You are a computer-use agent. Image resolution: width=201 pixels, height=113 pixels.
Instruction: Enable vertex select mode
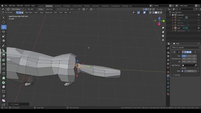coord(17,13)
